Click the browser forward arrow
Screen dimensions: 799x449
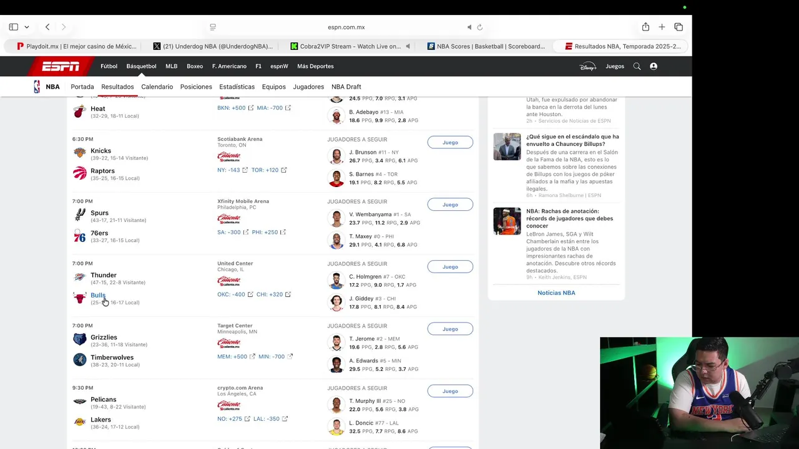(x=63, y=27)
